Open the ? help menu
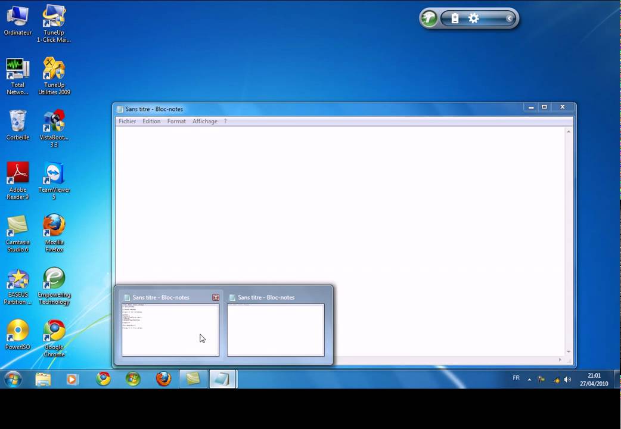 225,121
